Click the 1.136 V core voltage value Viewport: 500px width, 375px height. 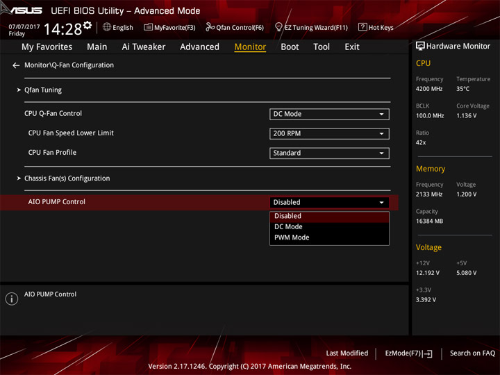pyautogui.click(x=466, y=116)
